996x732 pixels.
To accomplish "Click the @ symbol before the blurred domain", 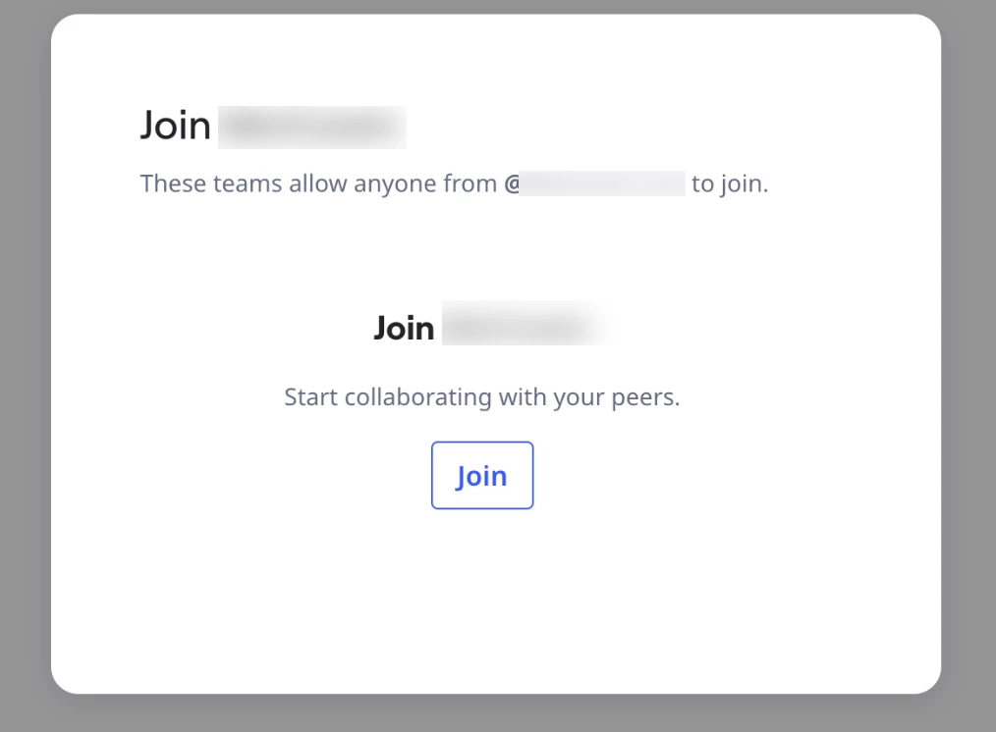I will click(x=512, y=183).
